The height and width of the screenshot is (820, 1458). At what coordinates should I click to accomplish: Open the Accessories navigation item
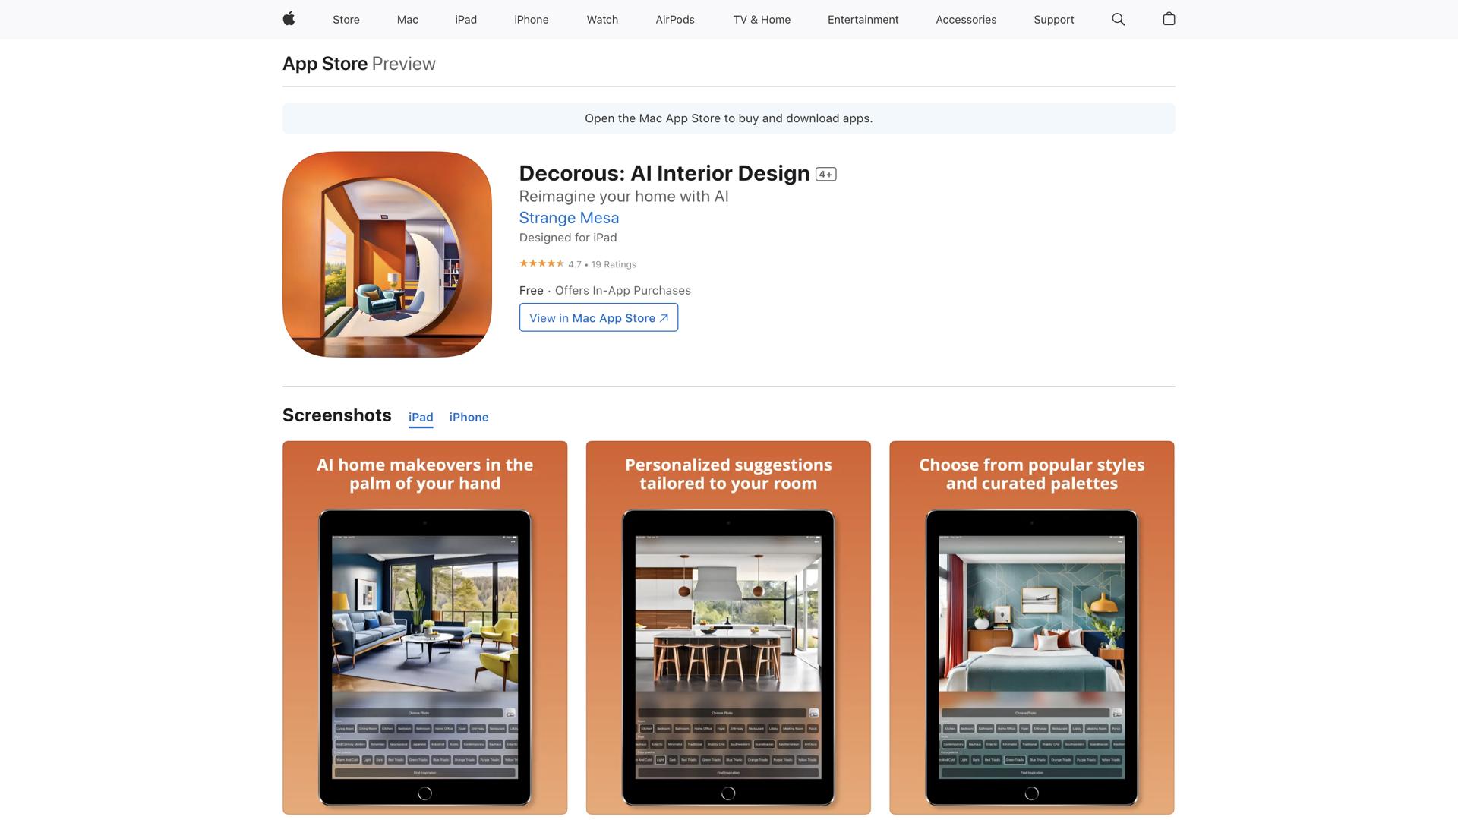point(965,19)
